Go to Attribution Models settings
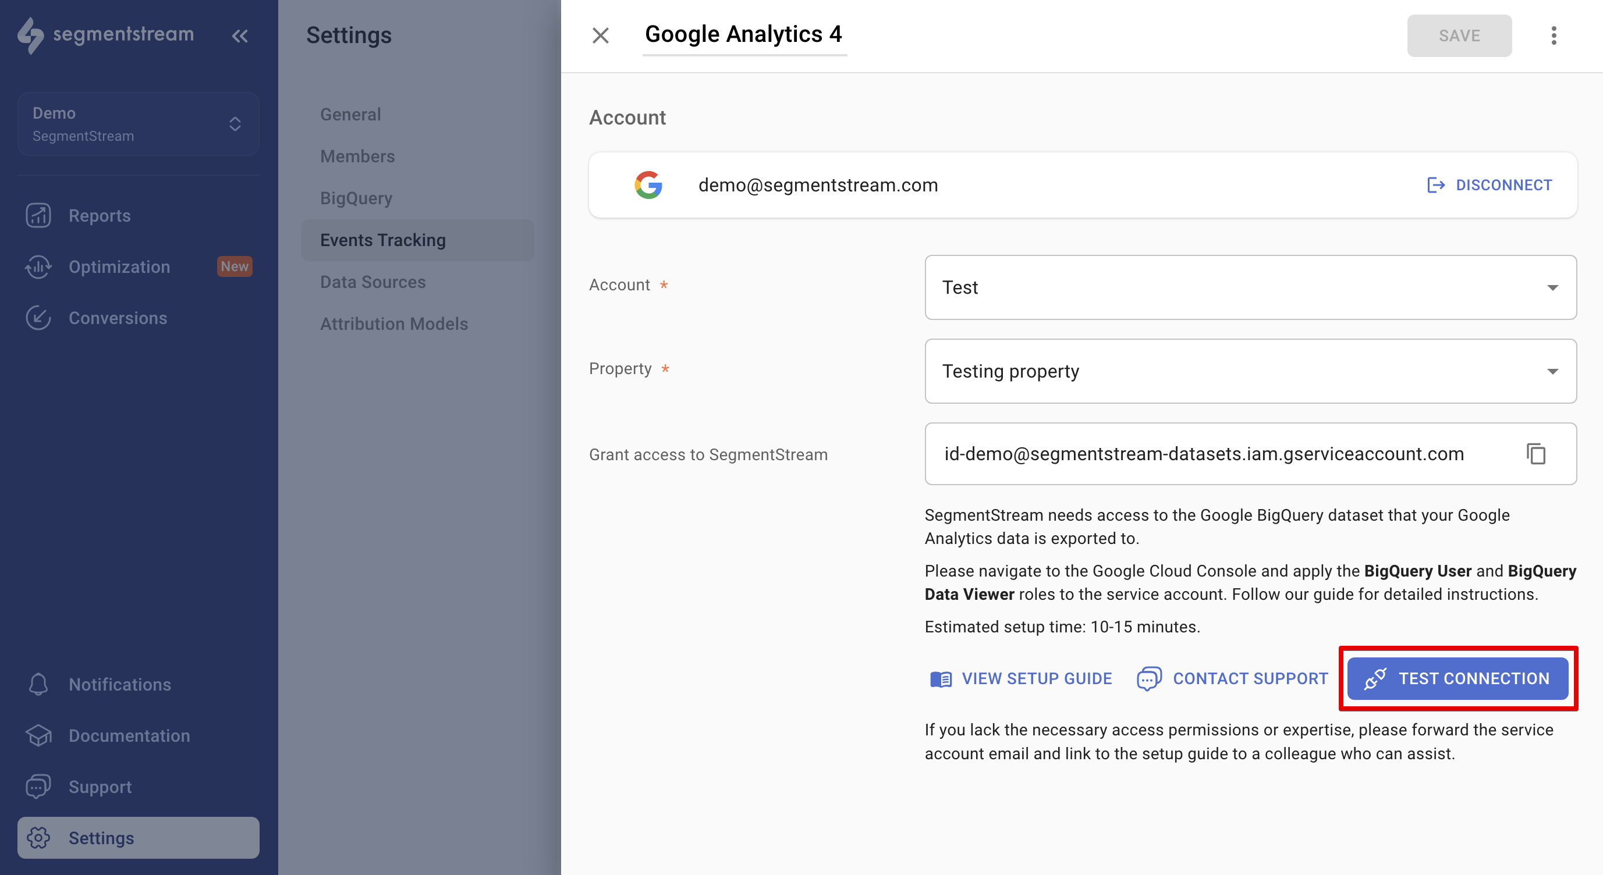Screen dimensions: 1603x875 pos(394,323)
